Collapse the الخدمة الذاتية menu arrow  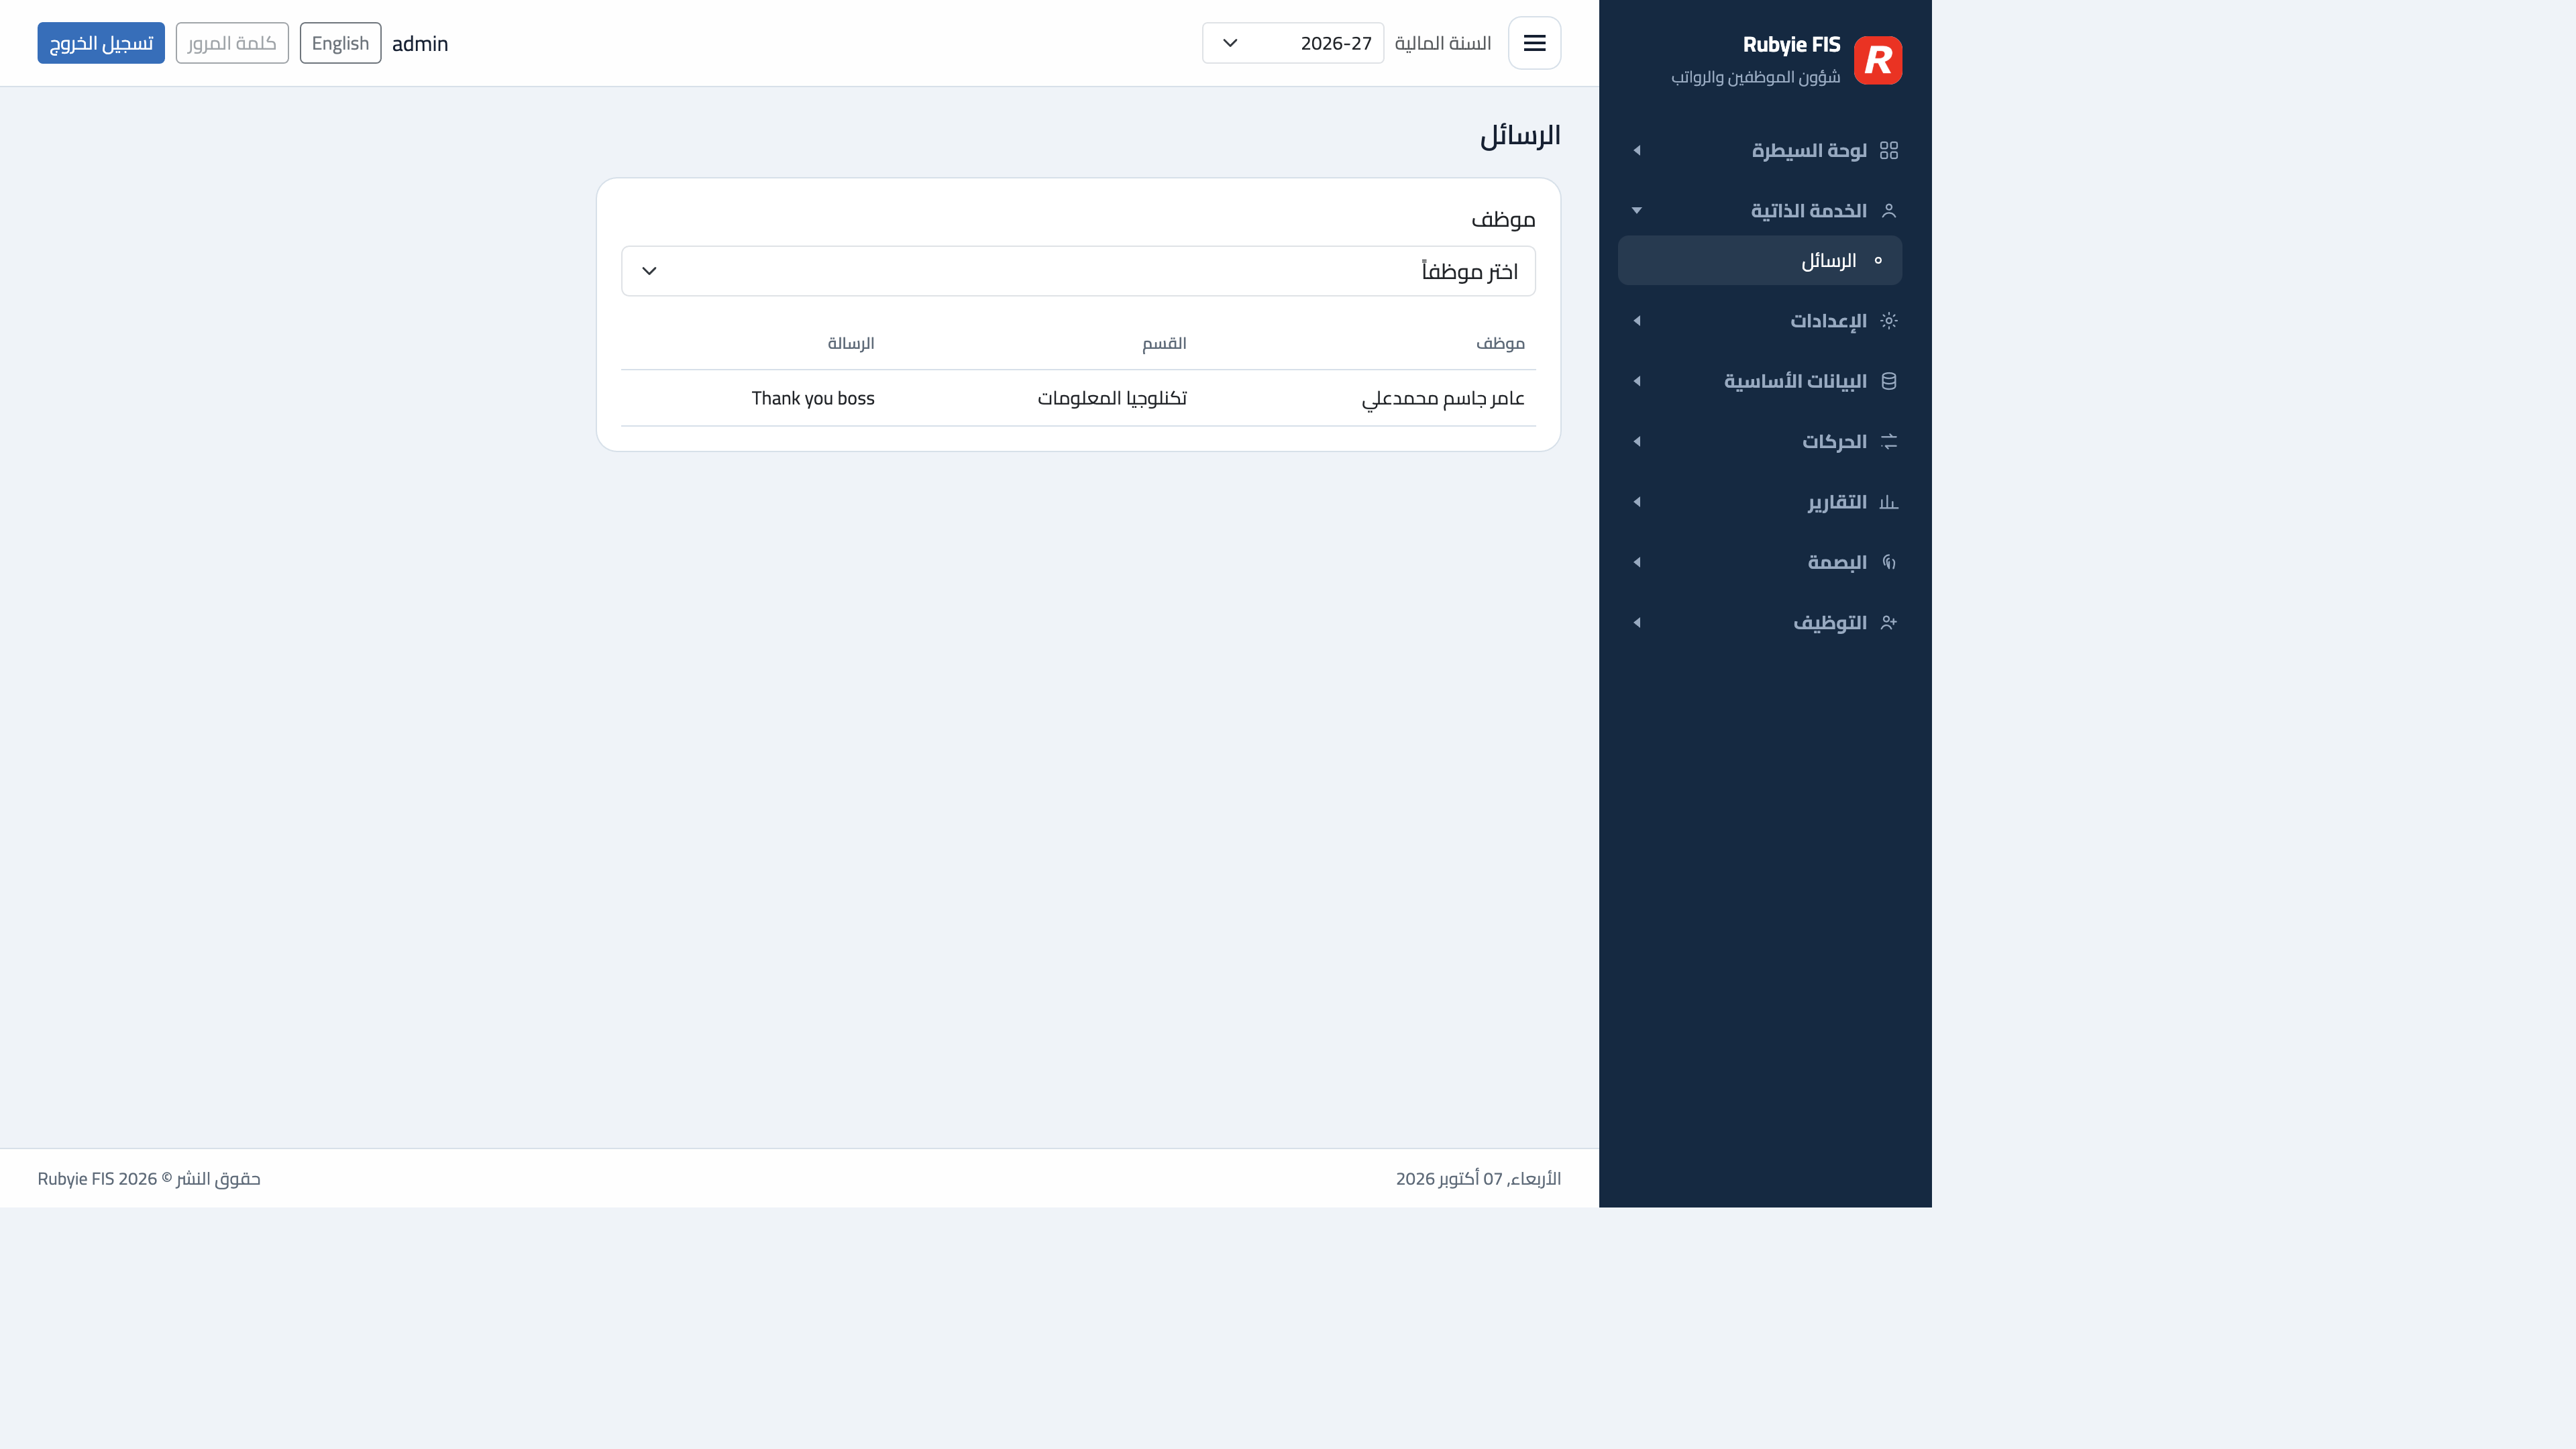[x=1637, y=211]
